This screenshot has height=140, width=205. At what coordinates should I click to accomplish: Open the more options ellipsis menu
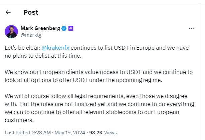click(x=191, y=28)
